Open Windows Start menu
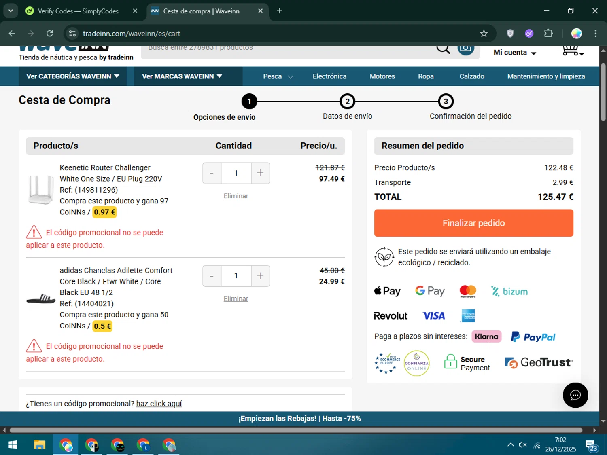This screenshot has width=607, height=455. pyautogui.click(x=13, y=445)
